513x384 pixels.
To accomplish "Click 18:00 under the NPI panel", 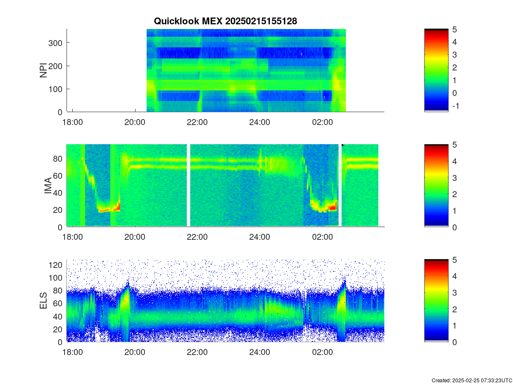I will (73, 122).
